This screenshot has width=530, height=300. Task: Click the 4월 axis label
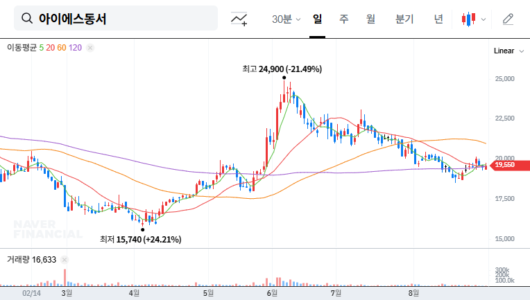tap(134, 293)
